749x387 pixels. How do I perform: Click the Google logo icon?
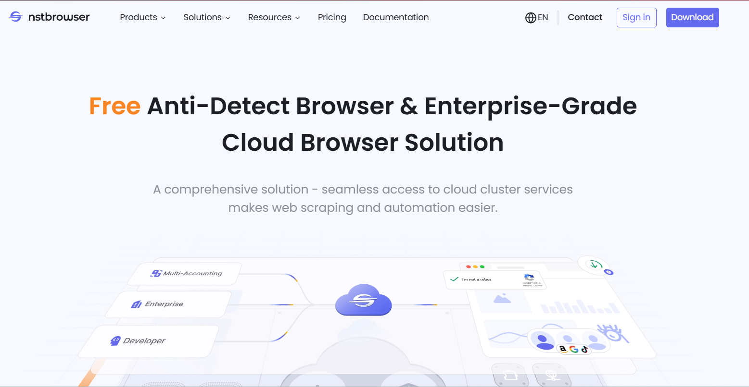574,349
